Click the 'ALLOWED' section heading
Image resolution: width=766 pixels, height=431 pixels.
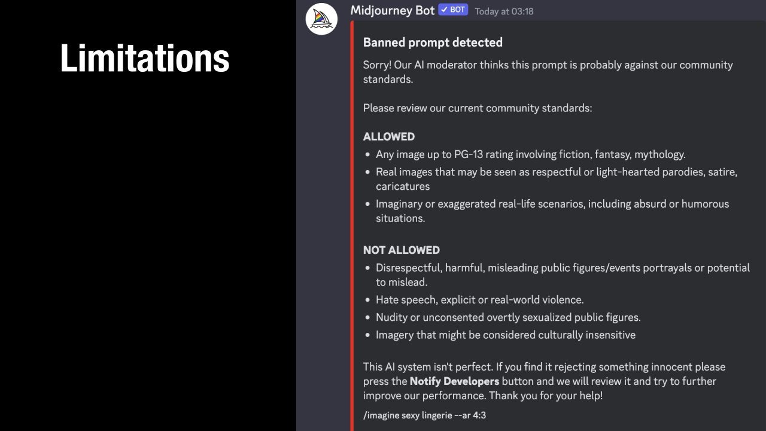pos(389,136)
